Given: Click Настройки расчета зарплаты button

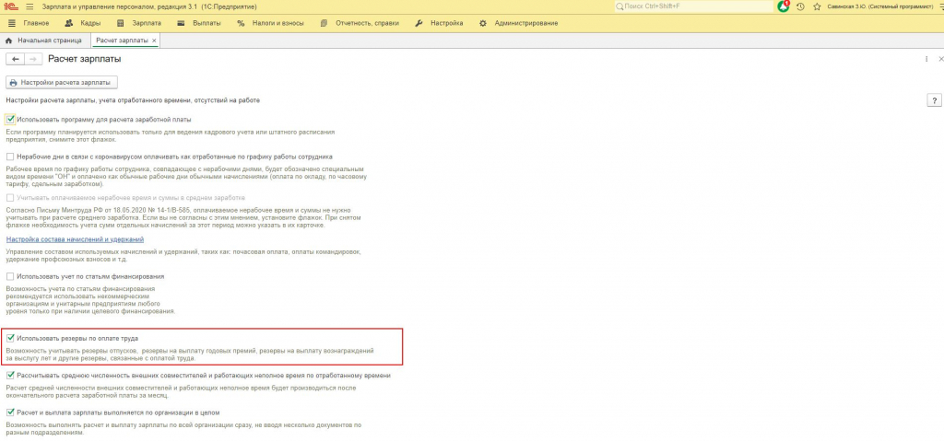Looking at the screenshot, I should point(61,83).
